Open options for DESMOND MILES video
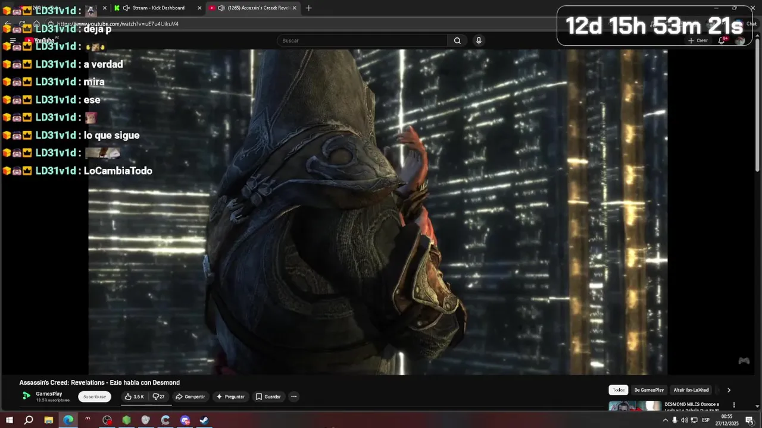Viewport: 762px width, 428px height. pyautogui.click(x=733, y=405)
